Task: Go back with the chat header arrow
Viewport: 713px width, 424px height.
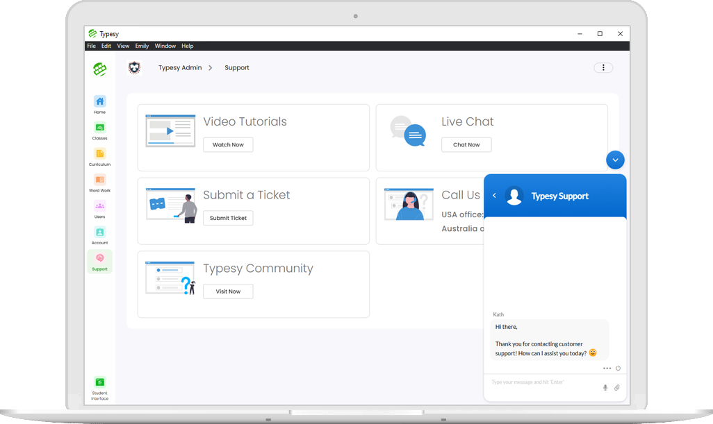Action: point(494,196)
